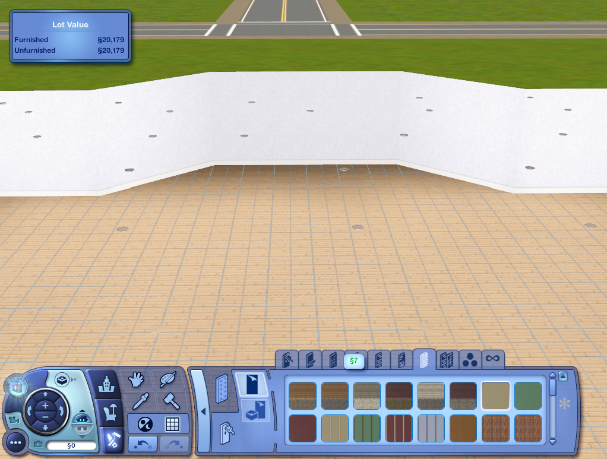Go up one floor level

tap(82, 411)
